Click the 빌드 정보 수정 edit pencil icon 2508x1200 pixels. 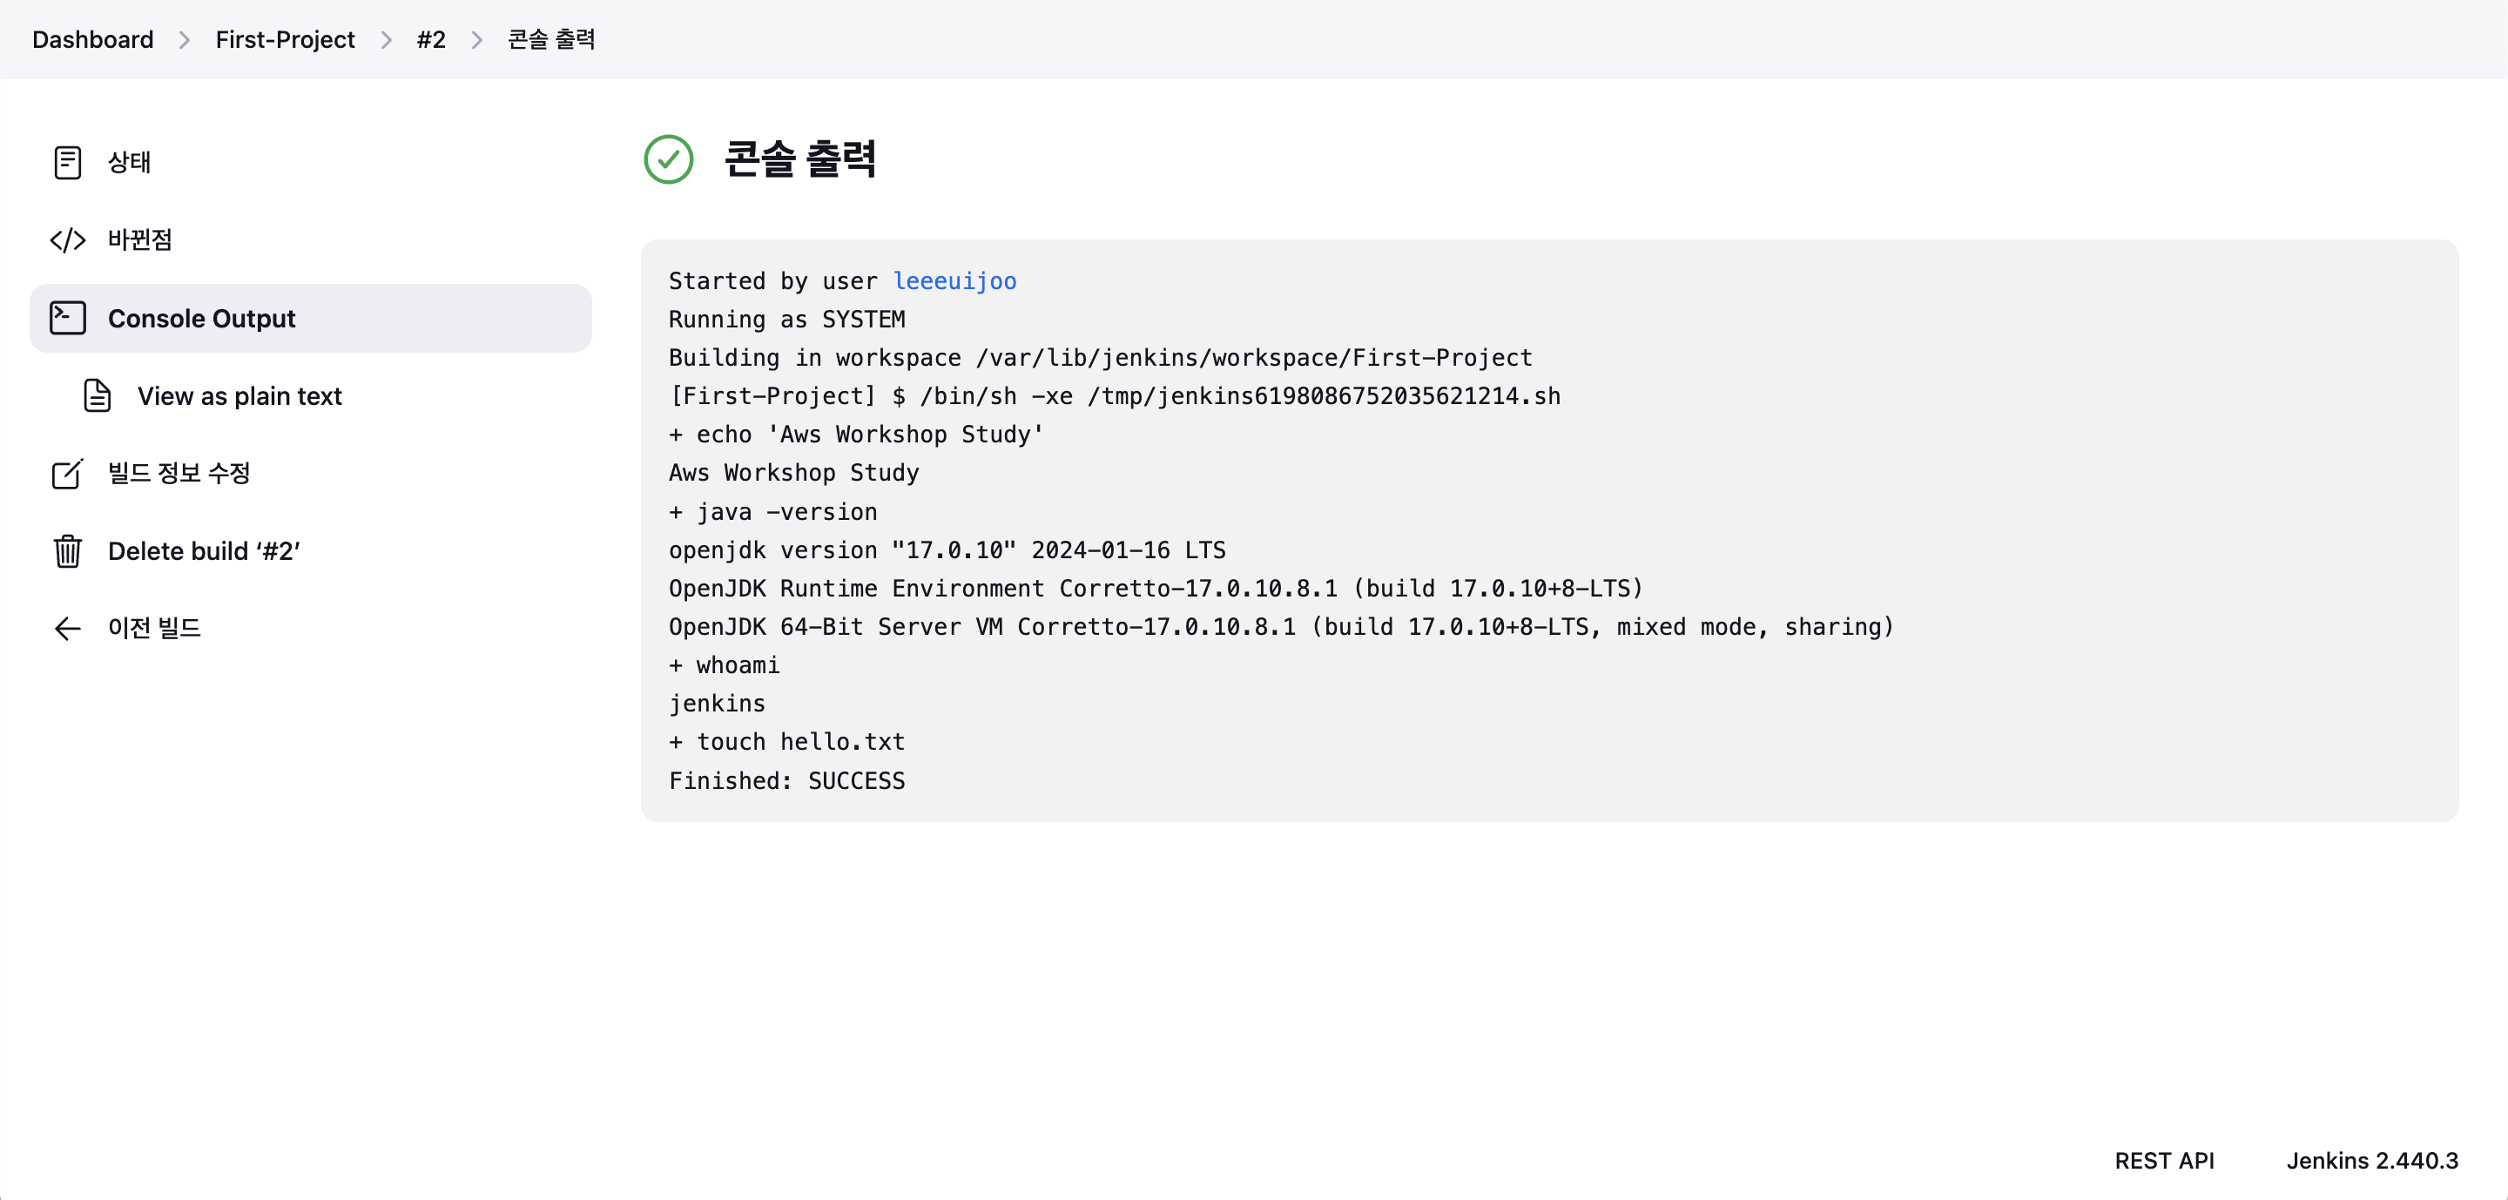coord(67,474)
